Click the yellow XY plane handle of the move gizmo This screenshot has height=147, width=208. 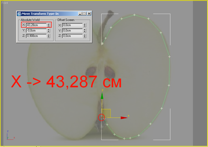[x=106, y=113]
